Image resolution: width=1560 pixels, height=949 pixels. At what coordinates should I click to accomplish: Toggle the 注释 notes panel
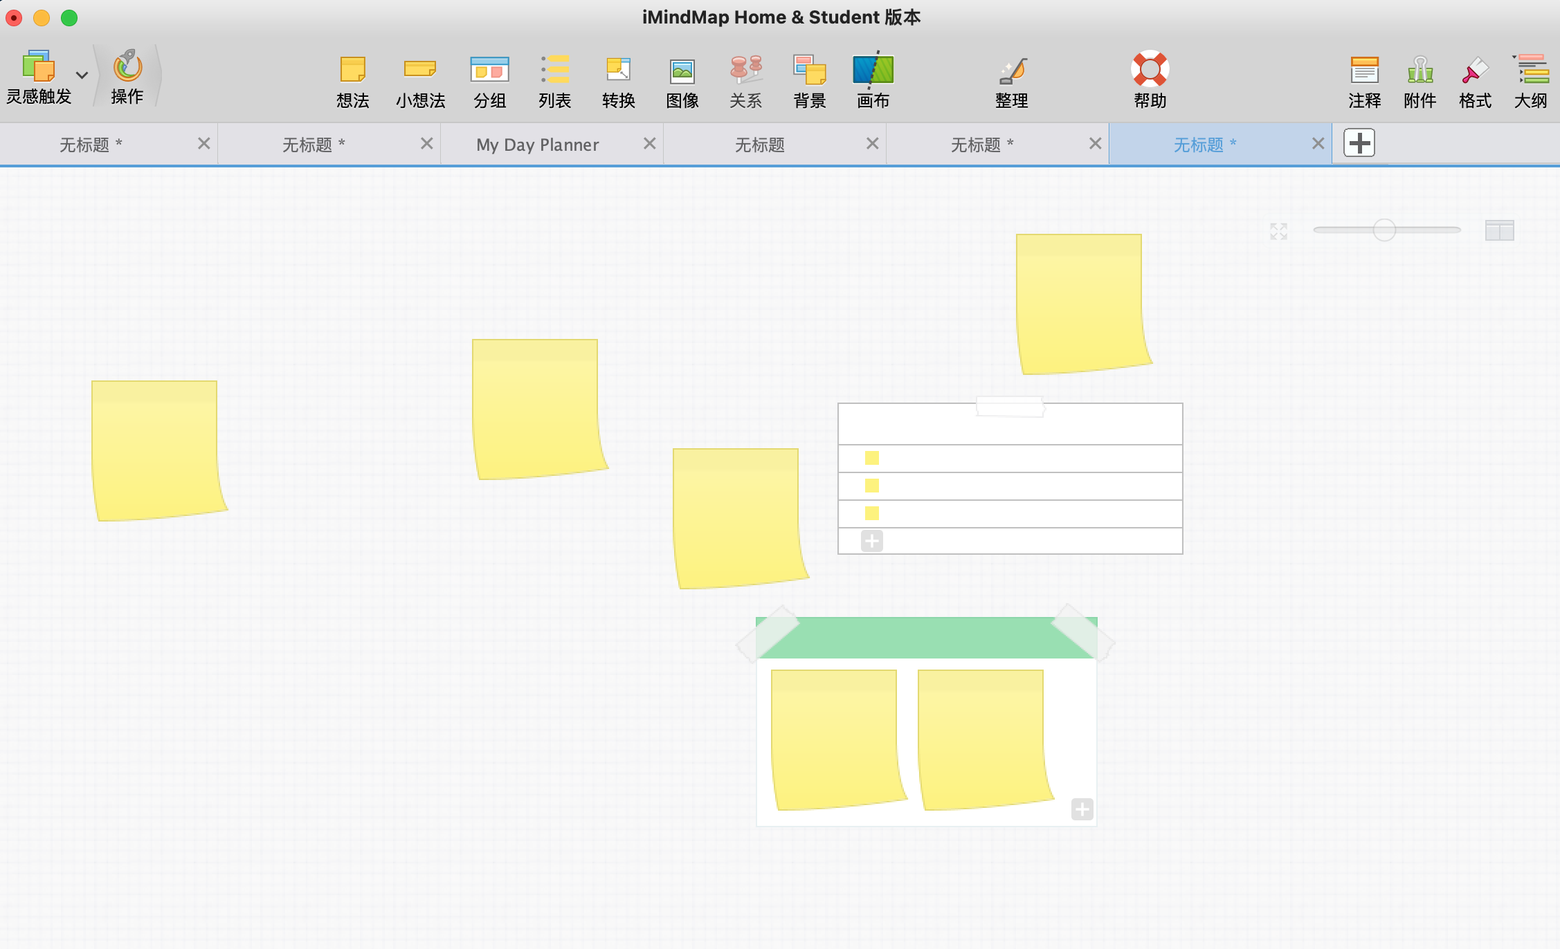point(1364,70)
